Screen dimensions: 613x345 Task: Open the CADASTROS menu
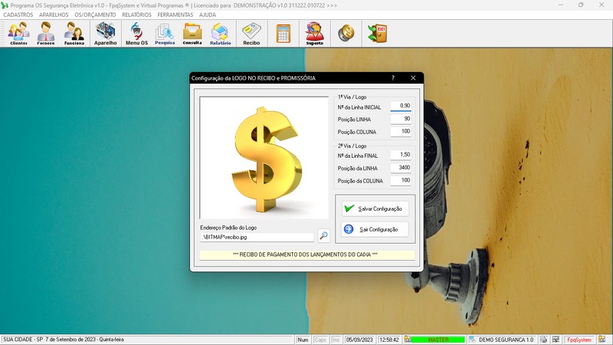click(x=18, y=15)
